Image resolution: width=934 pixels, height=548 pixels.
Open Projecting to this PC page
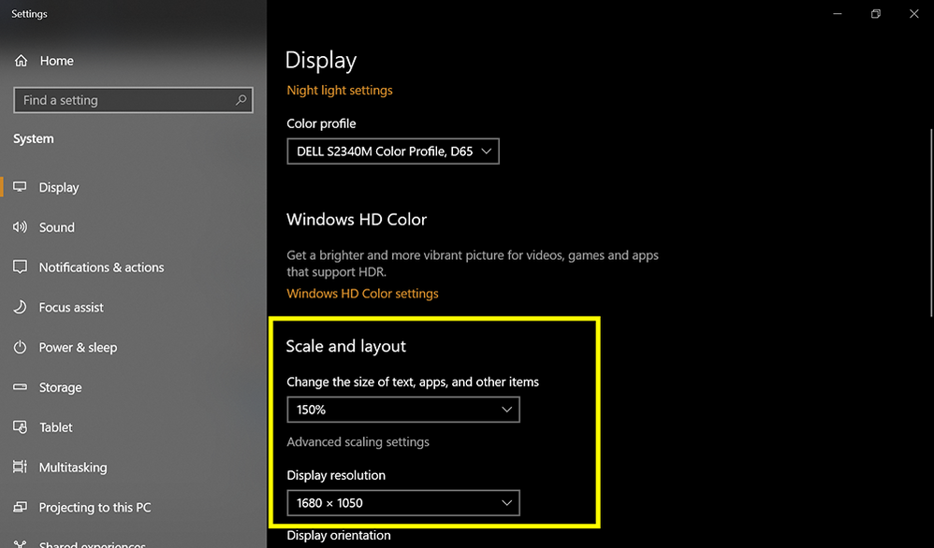[95, 508]
